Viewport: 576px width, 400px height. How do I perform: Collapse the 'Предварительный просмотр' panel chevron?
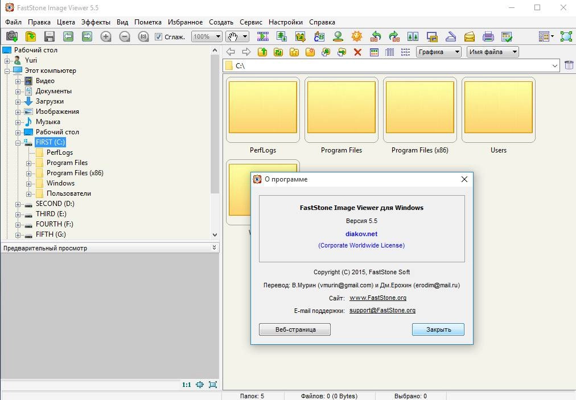(x=214, y=248)
